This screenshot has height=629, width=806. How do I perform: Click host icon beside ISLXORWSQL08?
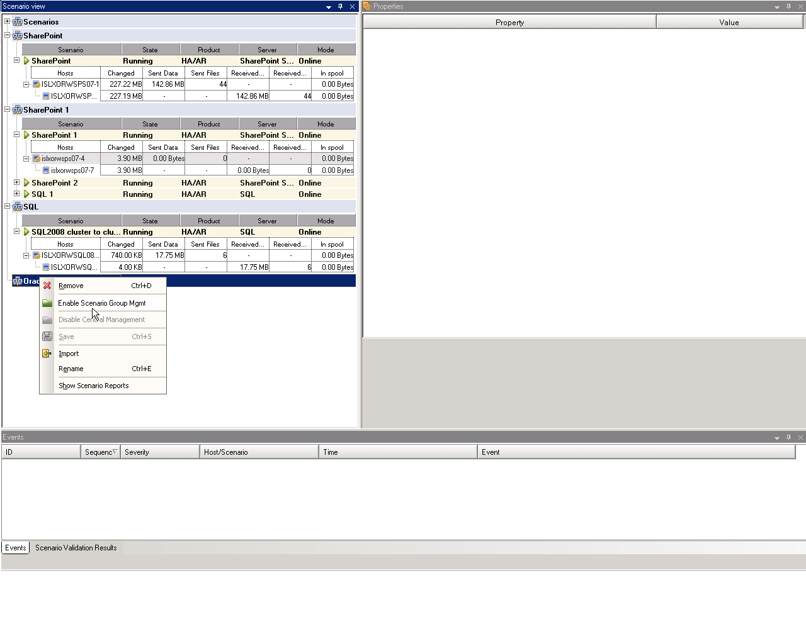tap(35, 255)
